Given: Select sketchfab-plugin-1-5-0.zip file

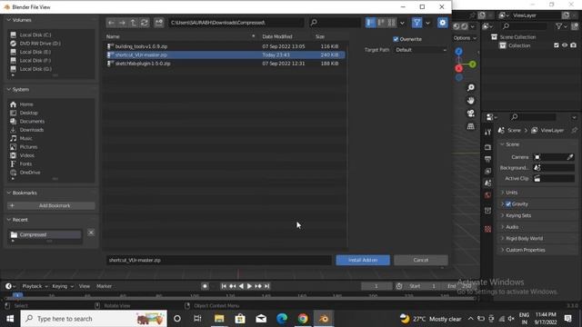Looking at the screenshot, I should click(x=225, y=64).
